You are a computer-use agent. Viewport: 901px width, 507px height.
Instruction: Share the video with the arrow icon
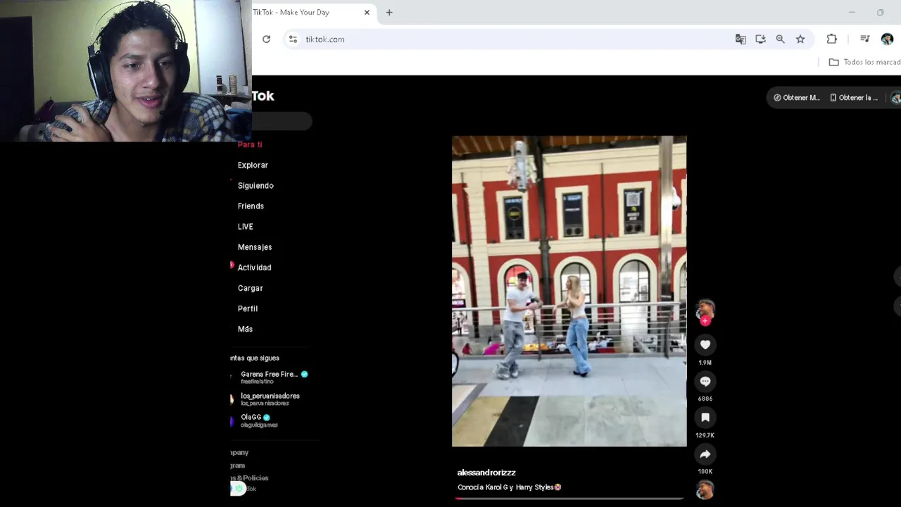coord(705,454)
